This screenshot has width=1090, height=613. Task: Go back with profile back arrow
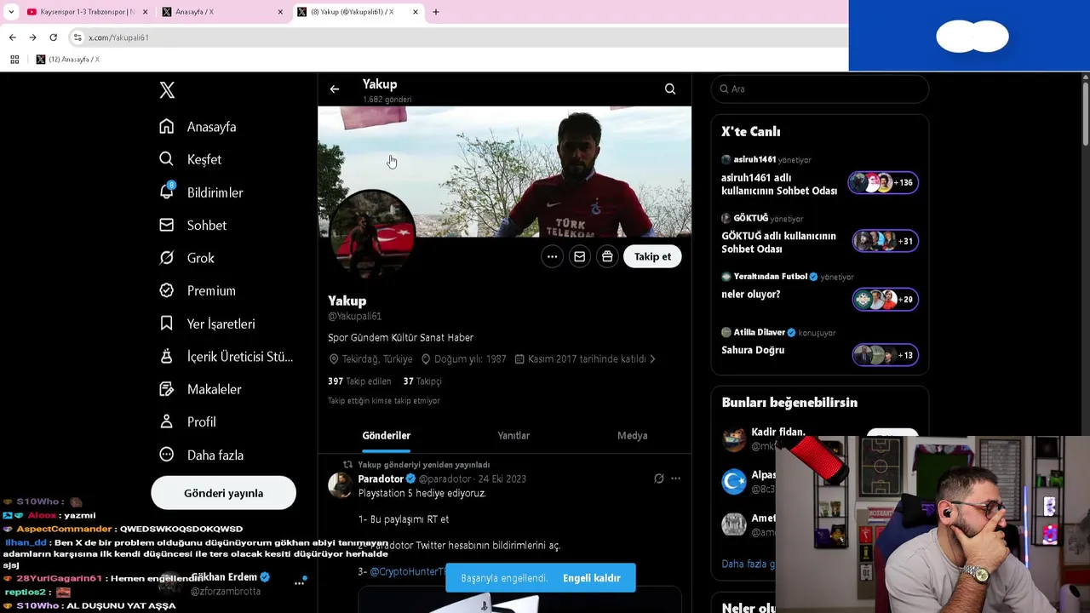pos(335,89)
